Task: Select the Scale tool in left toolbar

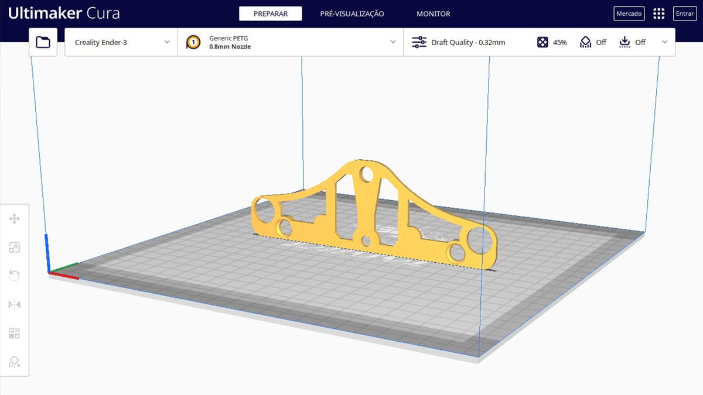Action: click(x=15, y=248)
